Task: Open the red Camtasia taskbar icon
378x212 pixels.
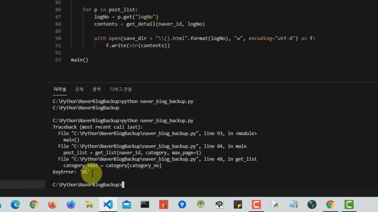Action: pos(256,204)
